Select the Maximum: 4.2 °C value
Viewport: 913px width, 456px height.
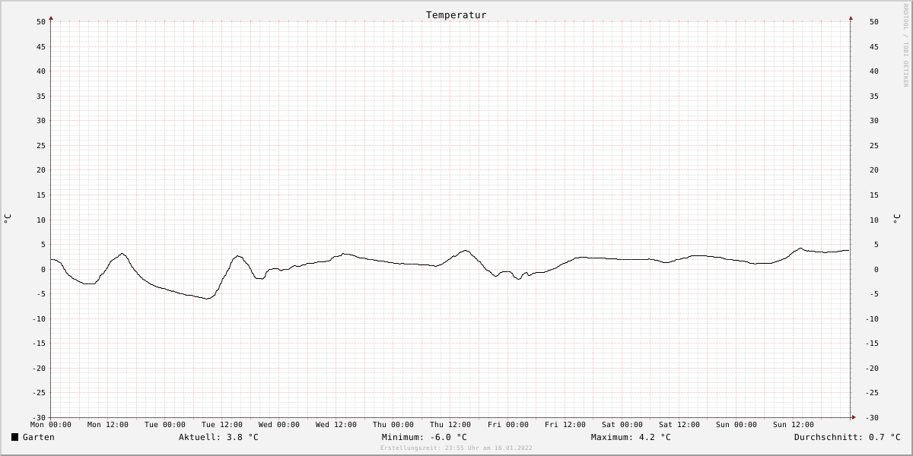tap(631, 437)
